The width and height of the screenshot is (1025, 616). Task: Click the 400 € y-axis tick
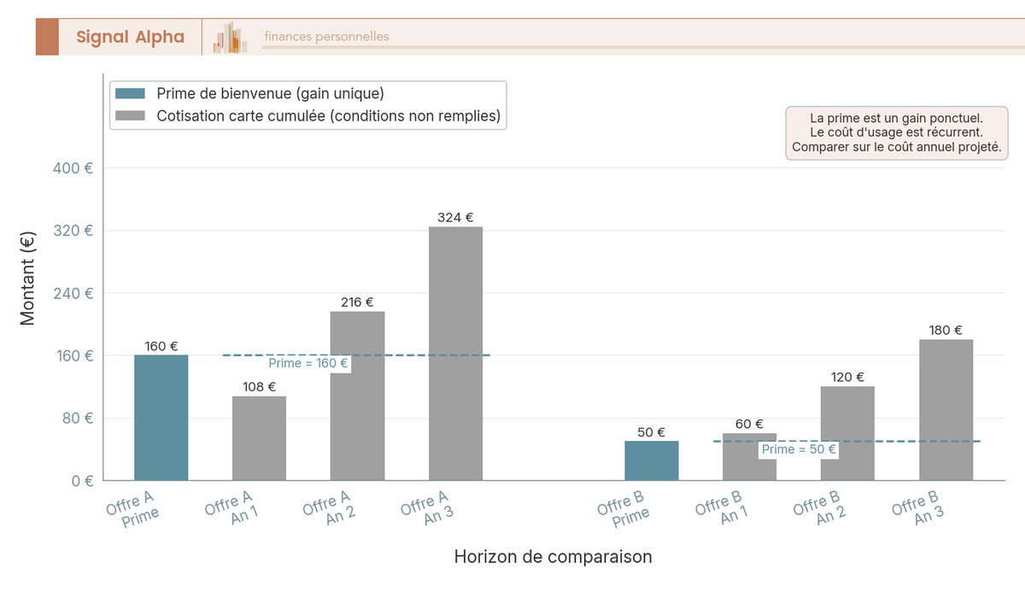(73, 168)
